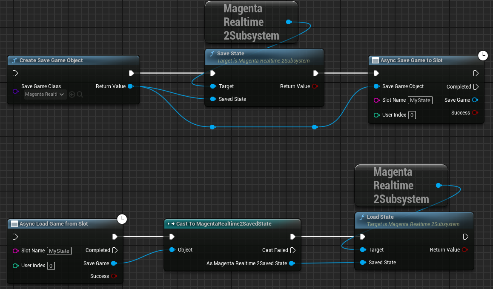
Task: Click the Cast node input execution pin
Action: (172, 237)
